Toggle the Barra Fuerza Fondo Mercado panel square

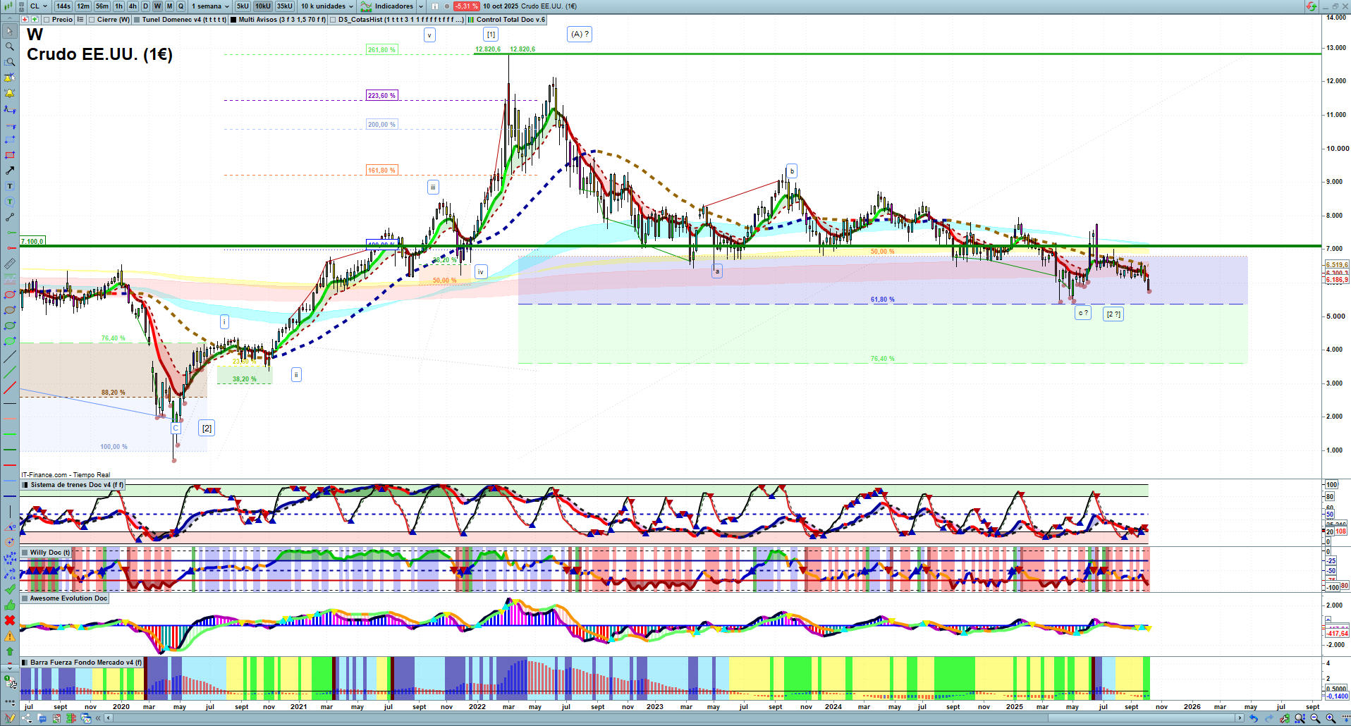pyautogui.click(x=25, y=663)
